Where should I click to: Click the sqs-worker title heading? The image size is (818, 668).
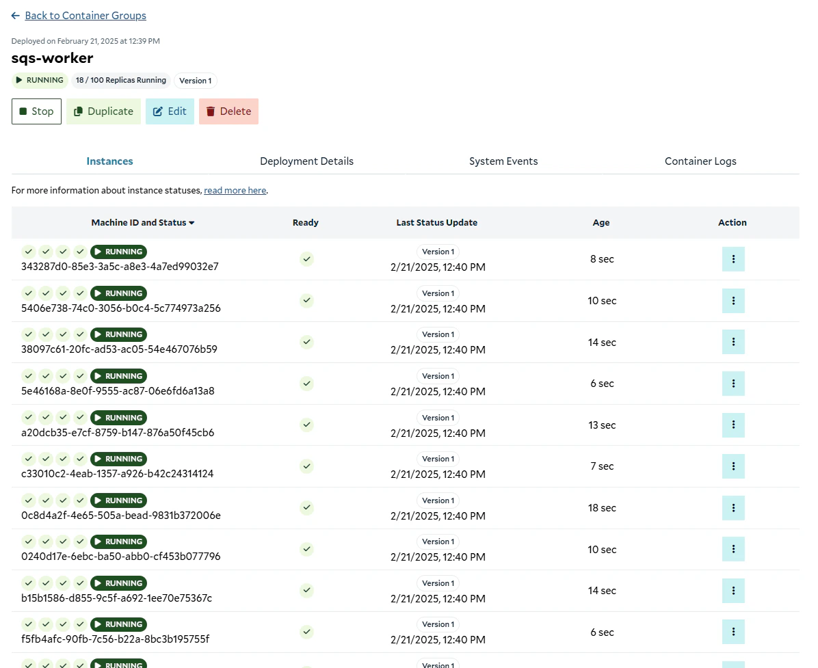(52, 58)
